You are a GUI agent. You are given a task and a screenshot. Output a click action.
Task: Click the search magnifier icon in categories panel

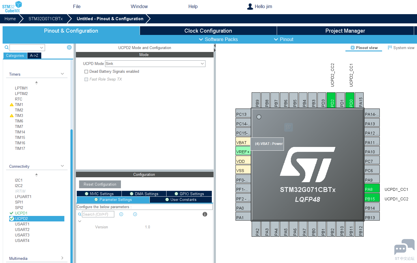[x=7, y=47]
